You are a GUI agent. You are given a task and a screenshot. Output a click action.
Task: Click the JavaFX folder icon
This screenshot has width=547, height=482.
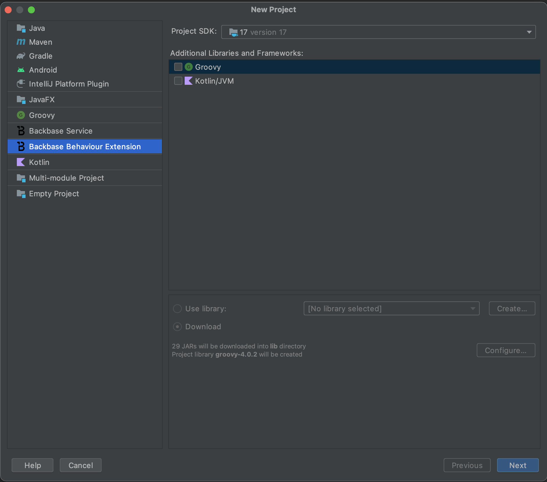tap(21, 100)
